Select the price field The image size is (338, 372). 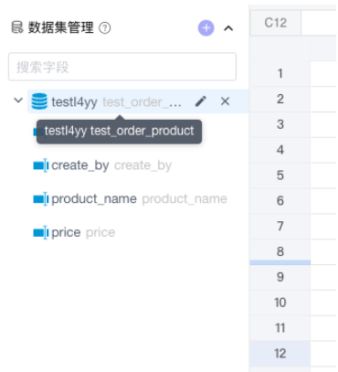(x=74, y=233)
